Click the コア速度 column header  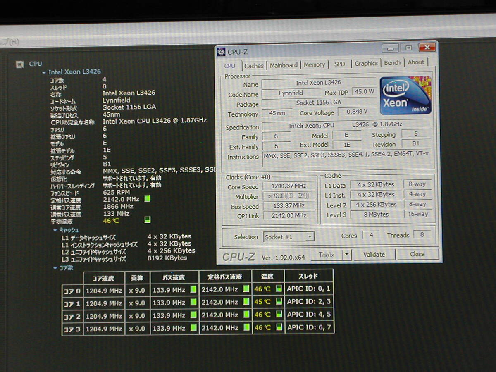[104, 278]
